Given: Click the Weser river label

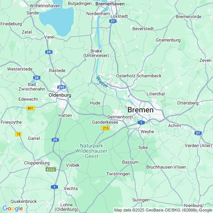Looking at the screenshot, I should click(x=102, y=82).
